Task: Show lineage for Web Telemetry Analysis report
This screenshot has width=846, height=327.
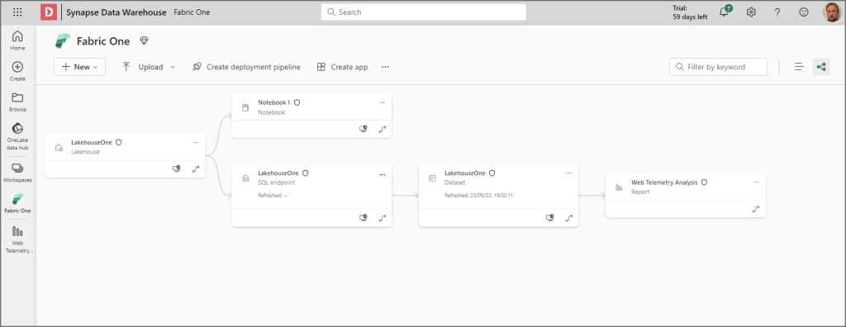Action: pyautogui.click(x=756, y=209)
